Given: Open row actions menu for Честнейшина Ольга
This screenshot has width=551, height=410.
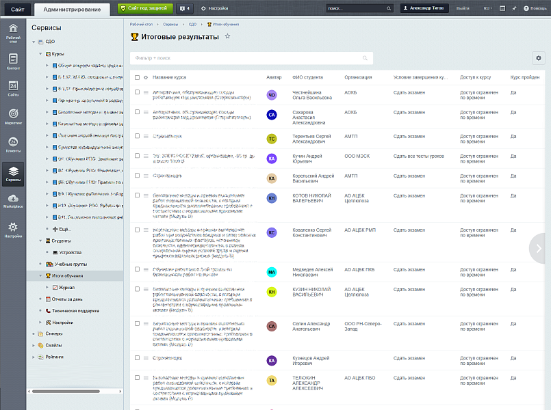Looking at the screenshot, I should pyautogui.click(x=146, y=92).
